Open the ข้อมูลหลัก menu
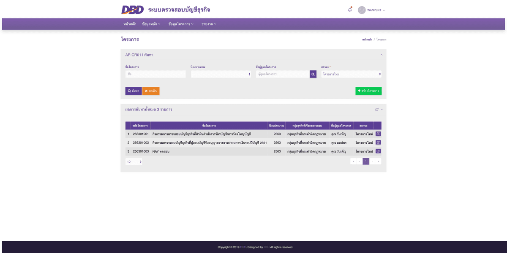The image size is (507, 253). pyautogui.click(x=151, y=24)
